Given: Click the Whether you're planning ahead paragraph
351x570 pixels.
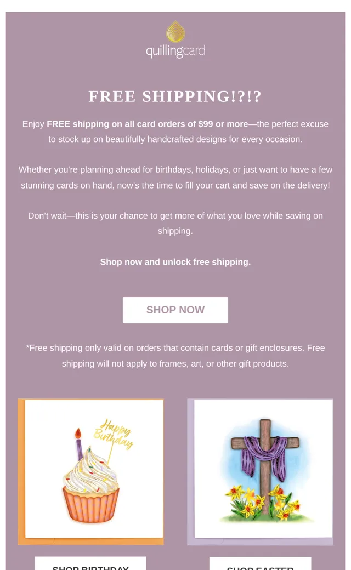Looking at the screenshot, I should 175,178.
